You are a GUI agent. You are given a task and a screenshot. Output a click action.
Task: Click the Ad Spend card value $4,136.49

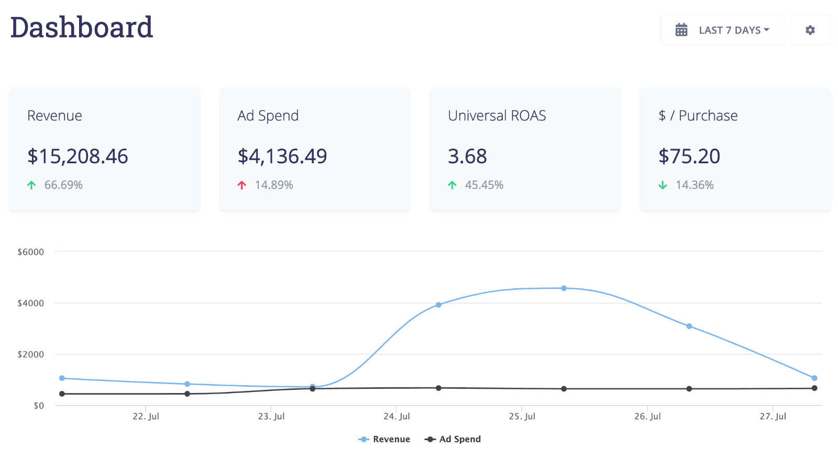[282, 156]
